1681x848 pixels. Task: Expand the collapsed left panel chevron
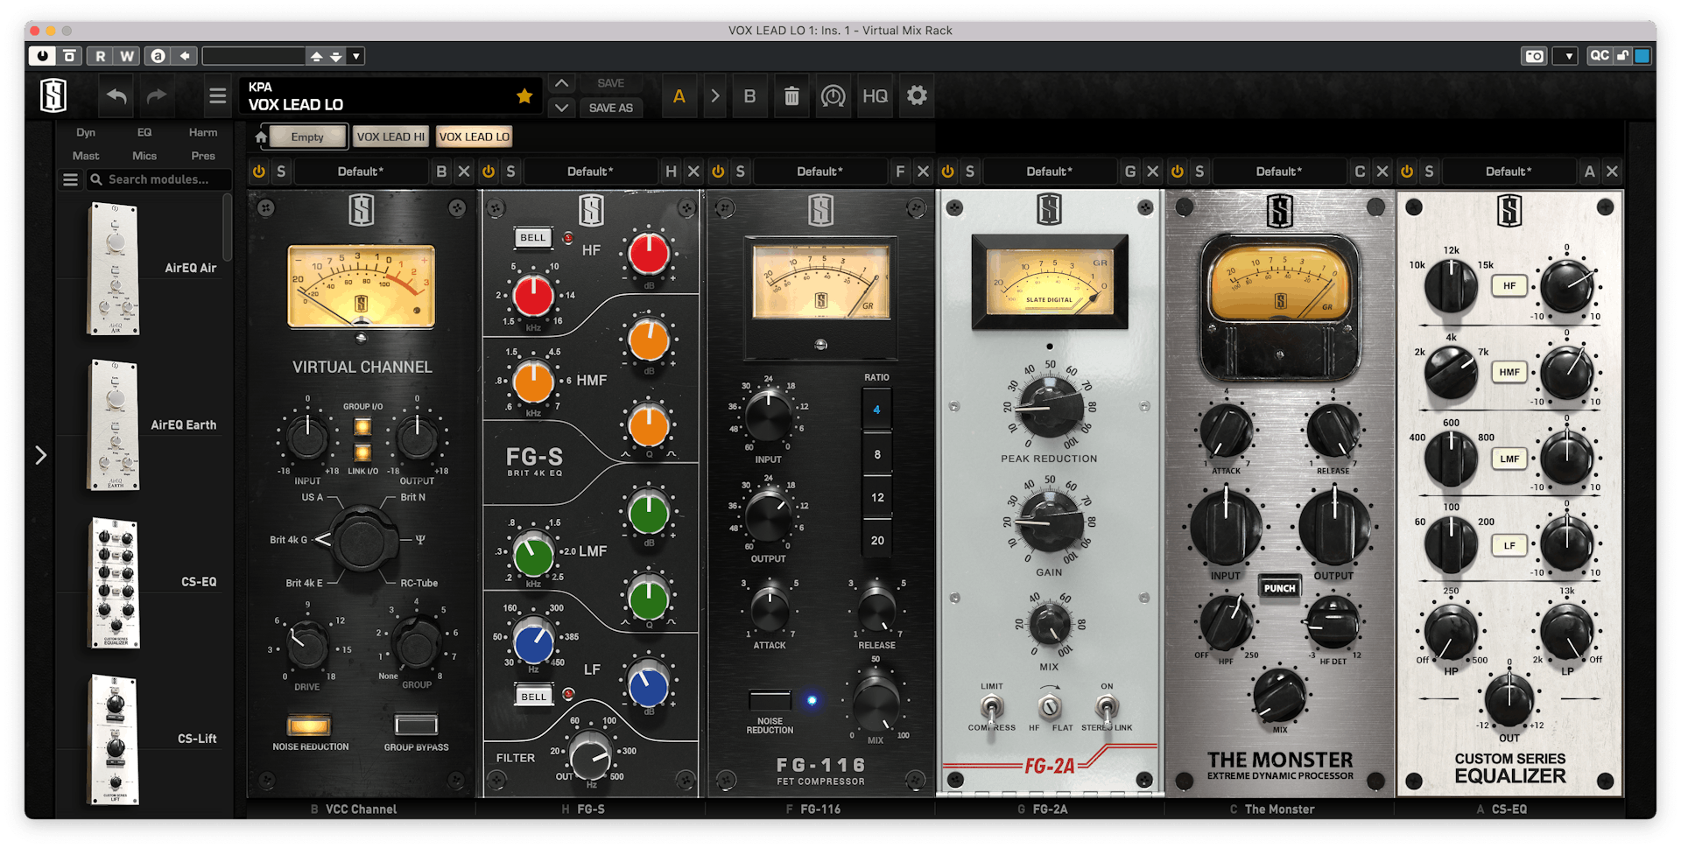(x=40, y=454)
